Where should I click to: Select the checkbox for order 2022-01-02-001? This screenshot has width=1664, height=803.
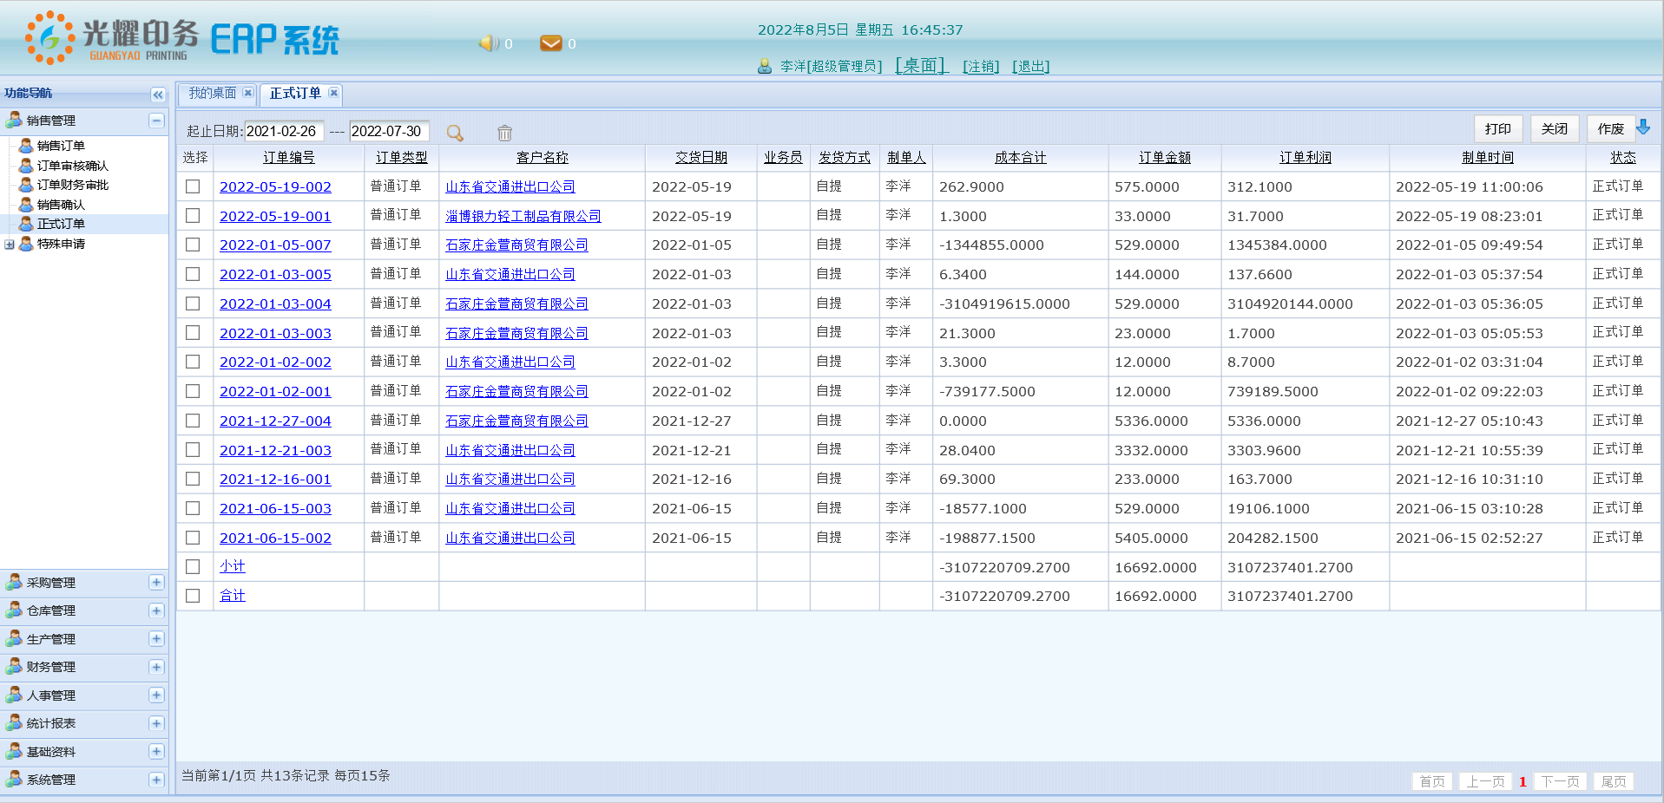pyautogui.click(x=193, y=391)
